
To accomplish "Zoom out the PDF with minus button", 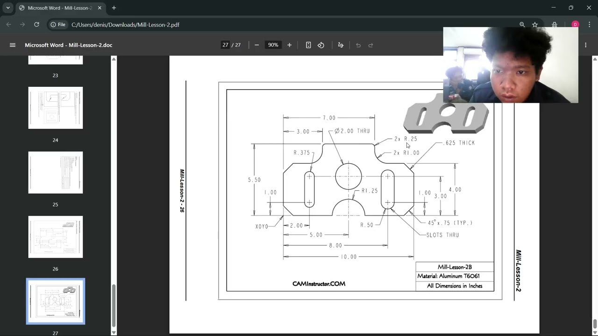I will coord(256,45).
